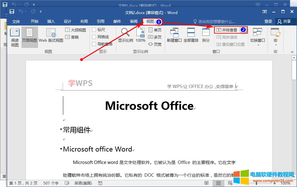Split the document with 拆分
The height and width of the screenshot is (187, 297).
click(206, 35)
